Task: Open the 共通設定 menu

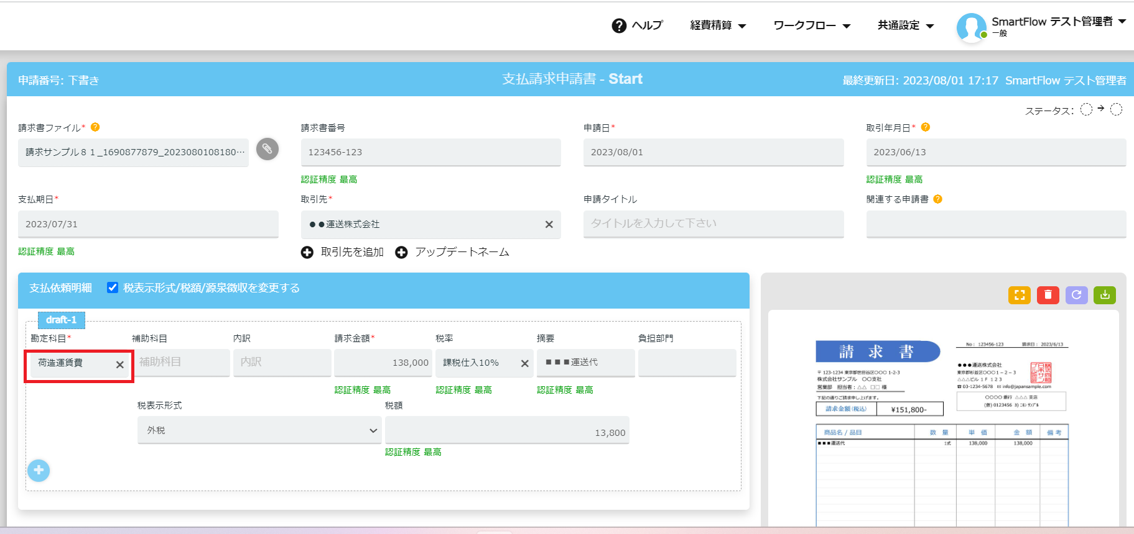Action: tap(906, 25)
